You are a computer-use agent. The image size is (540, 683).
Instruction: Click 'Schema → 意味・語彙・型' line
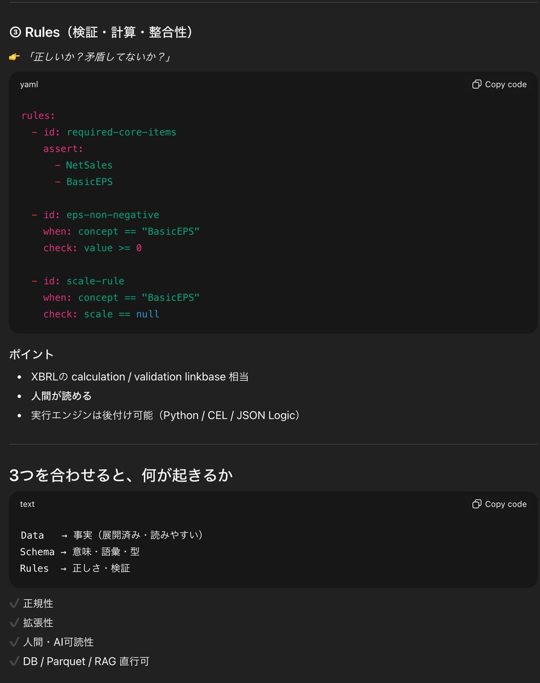(x=80, y=552)
